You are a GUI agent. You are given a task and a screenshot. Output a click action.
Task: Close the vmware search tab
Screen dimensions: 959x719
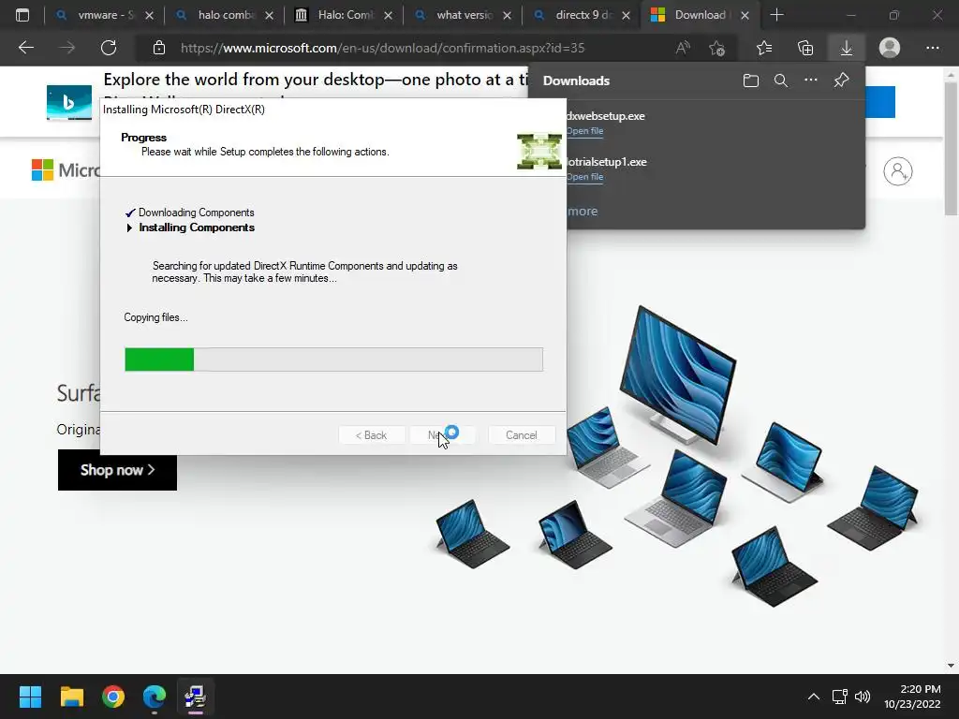pyautogui.click(x=149, y=16)
